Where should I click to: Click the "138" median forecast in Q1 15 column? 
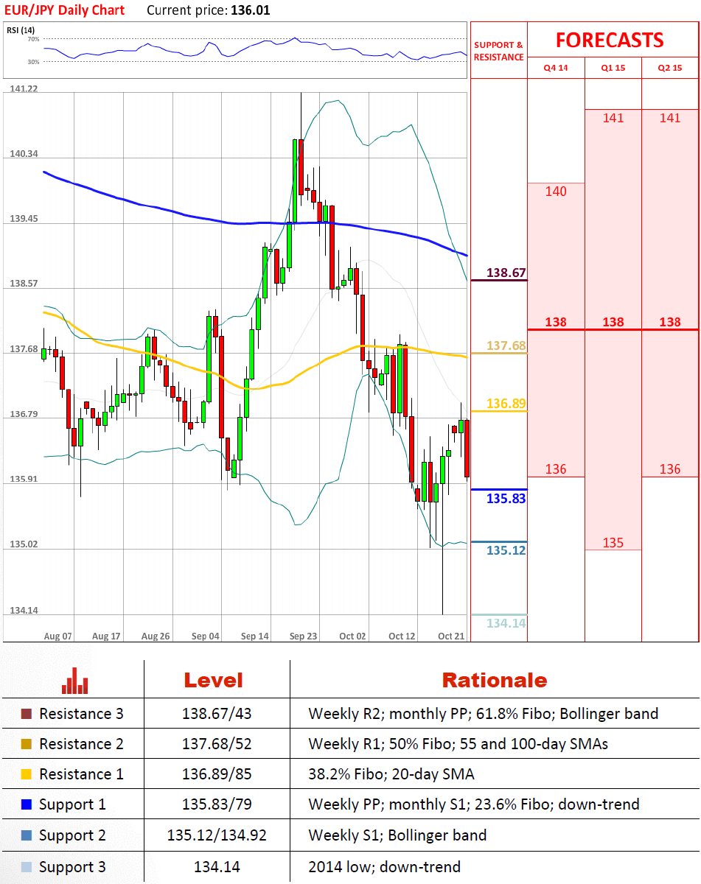[x=613, y=322]
